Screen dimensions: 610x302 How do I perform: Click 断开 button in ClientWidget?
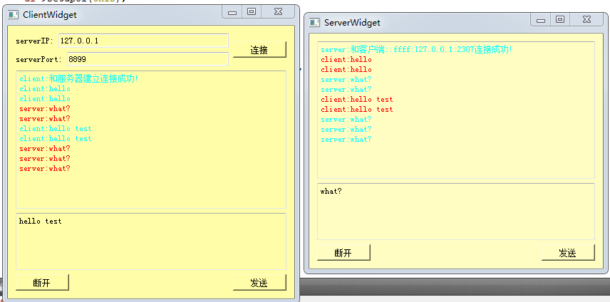42,283
